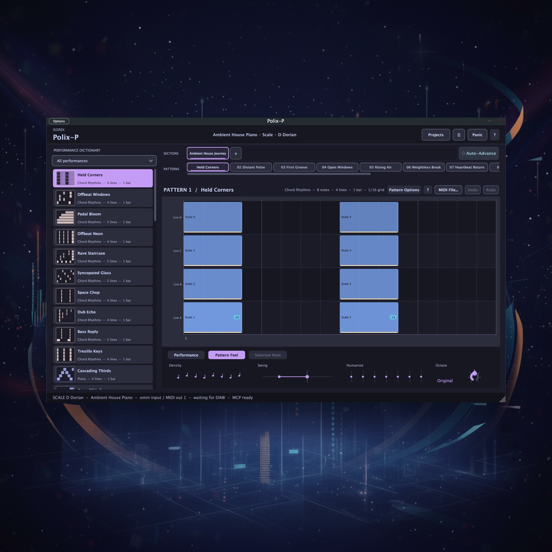Open the curly braces {} button
This screenshot has width=552, height=552.
tap(459, 135)
